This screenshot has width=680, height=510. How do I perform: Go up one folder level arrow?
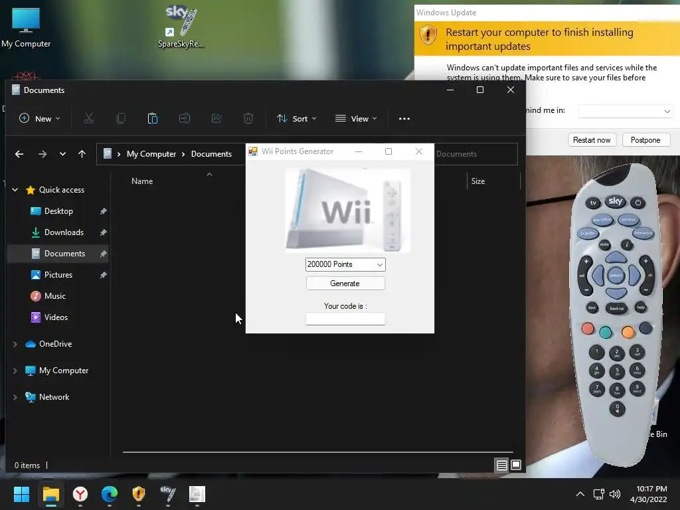pos(82,154)
